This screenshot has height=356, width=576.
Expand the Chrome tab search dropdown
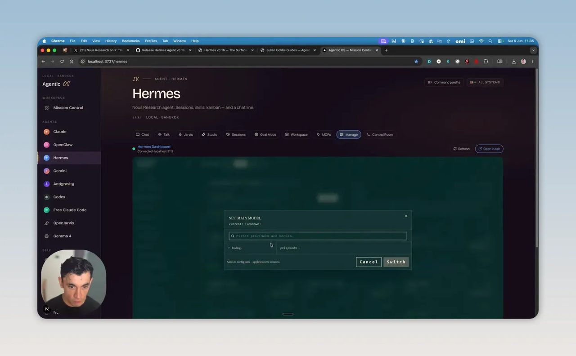[533, 50]
